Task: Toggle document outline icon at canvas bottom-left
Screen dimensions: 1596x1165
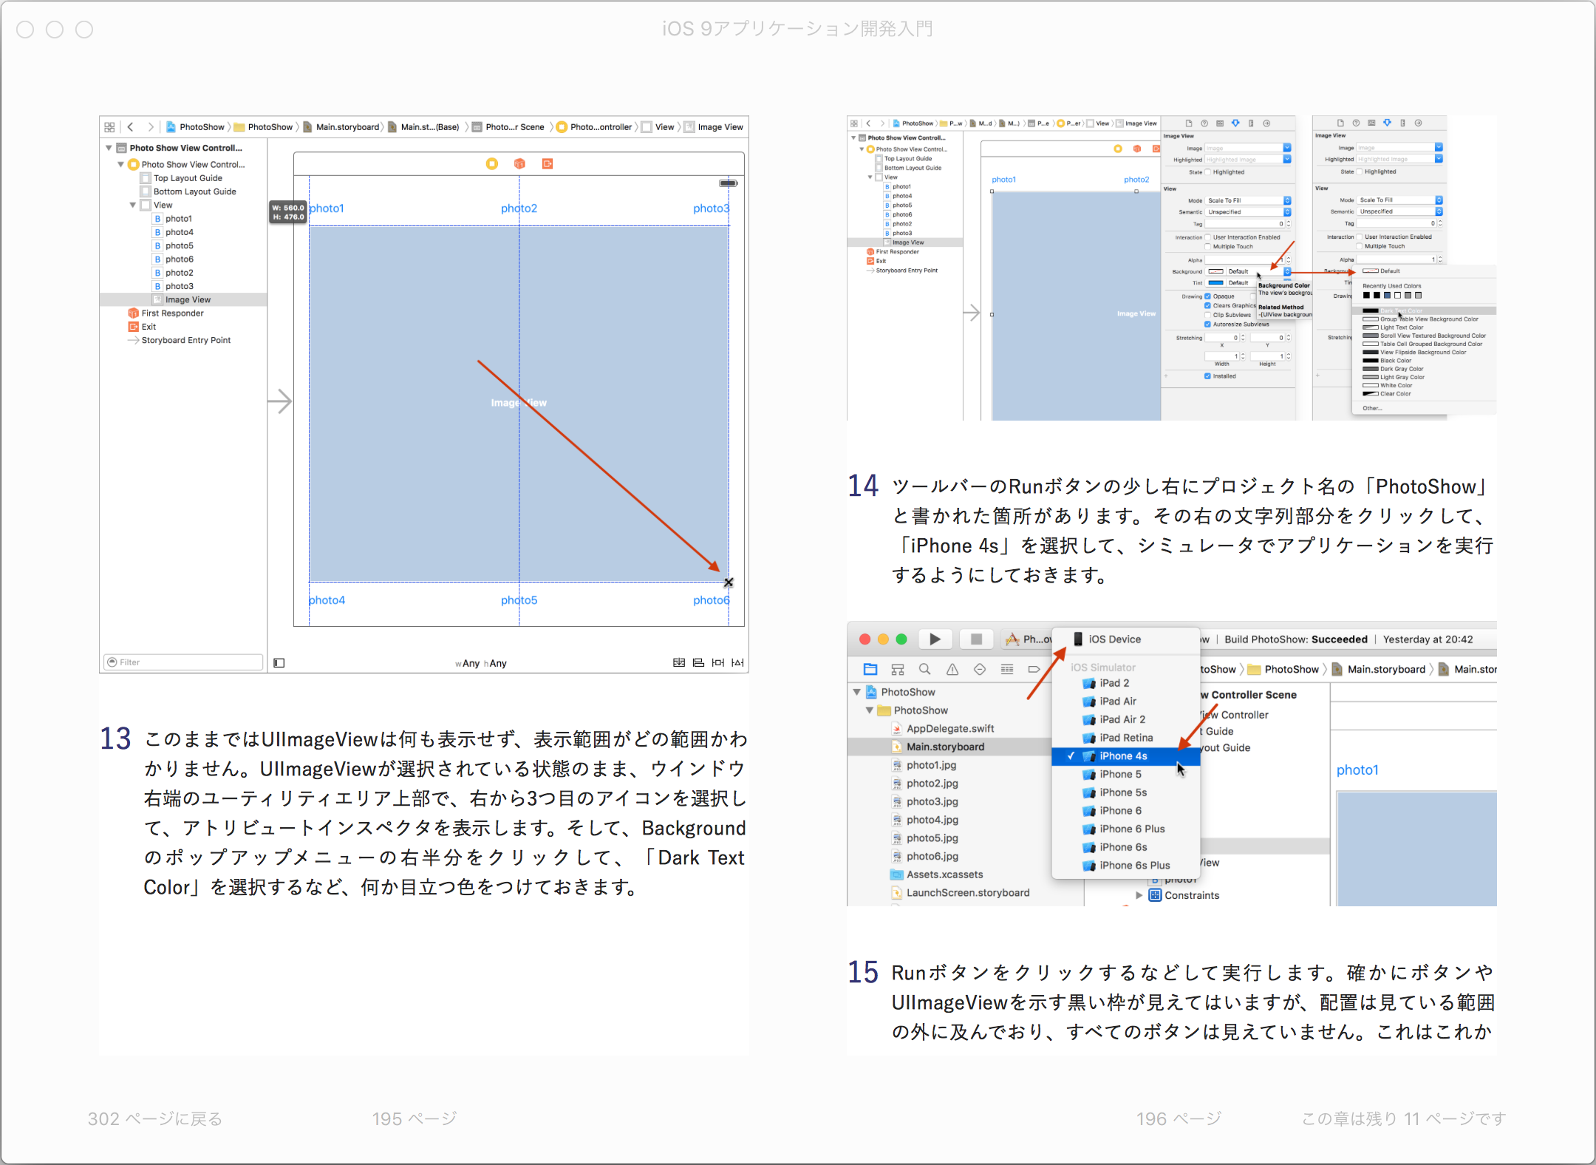Action: [279, 663]
